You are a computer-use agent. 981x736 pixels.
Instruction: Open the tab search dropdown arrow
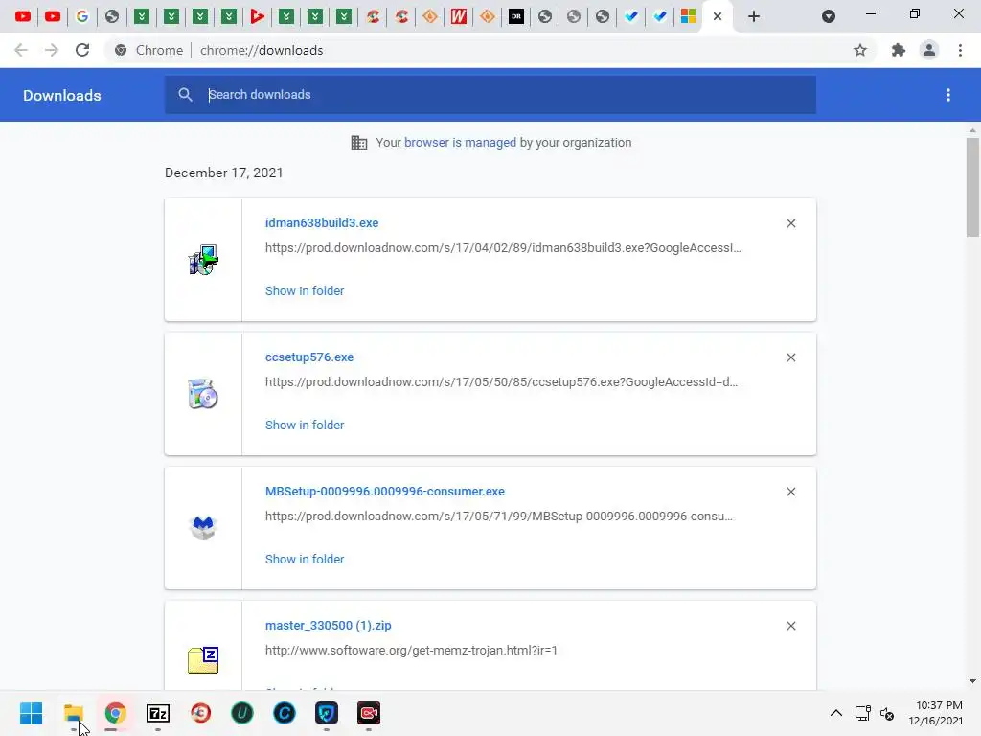click(x=829, y=16)
